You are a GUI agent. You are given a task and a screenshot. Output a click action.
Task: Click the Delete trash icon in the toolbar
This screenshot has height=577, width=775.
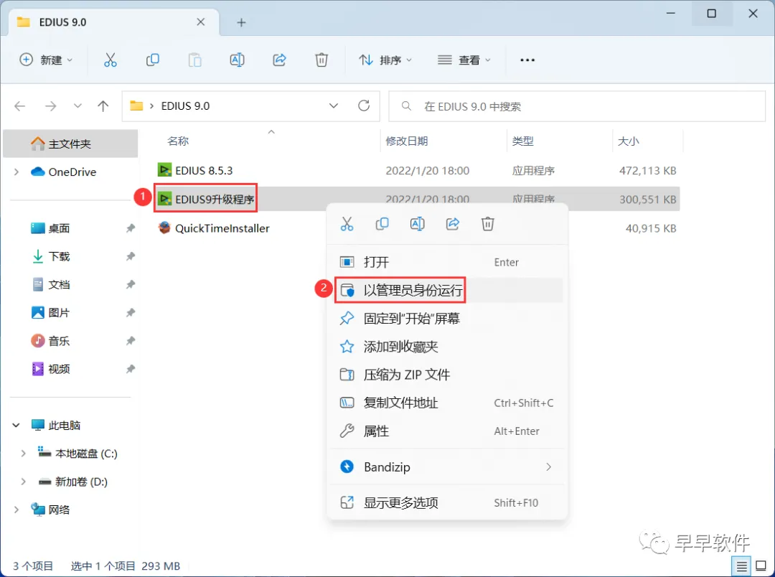coord(321,60)
